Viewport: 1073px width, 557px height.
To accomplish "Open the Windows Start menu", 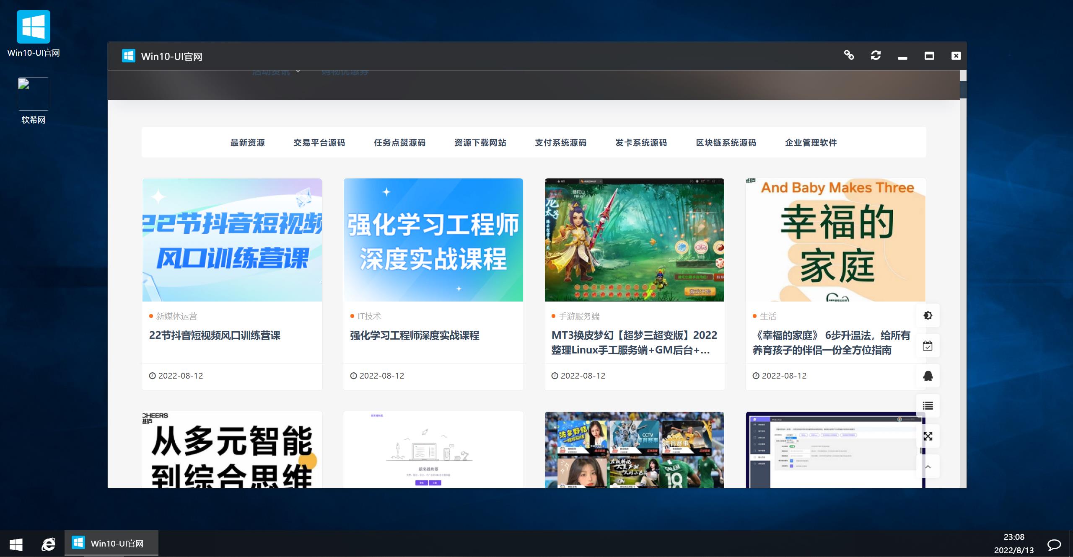I will coord(16,544).
